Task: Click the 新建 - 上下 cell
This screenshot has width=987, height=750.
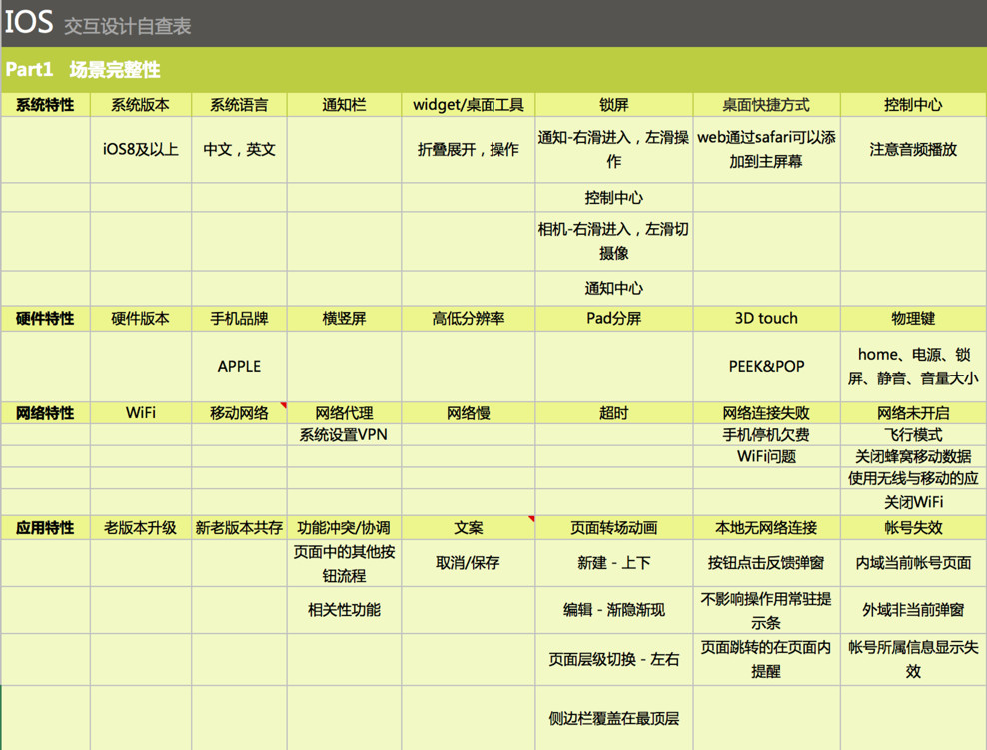Action: click(614, 563)
